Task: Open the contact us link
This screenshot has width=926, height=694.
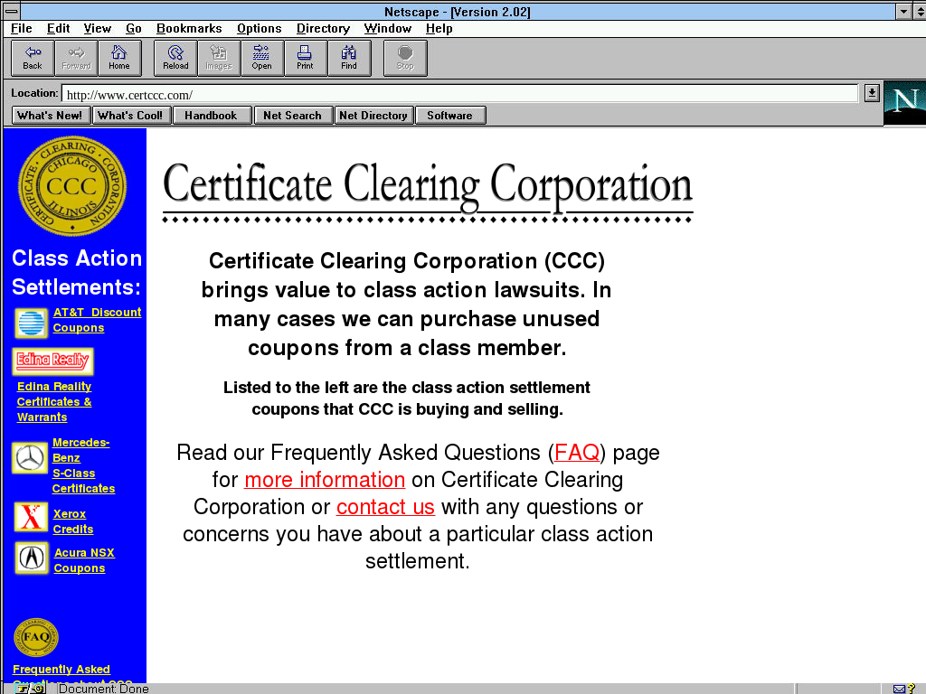Action: point(385,507)
